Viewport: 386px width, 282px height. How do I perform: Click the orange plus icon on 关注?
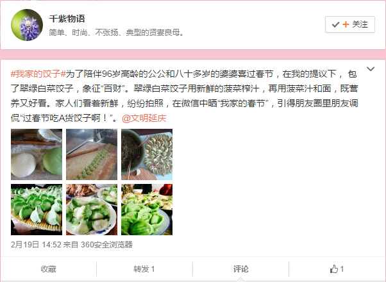346,24
